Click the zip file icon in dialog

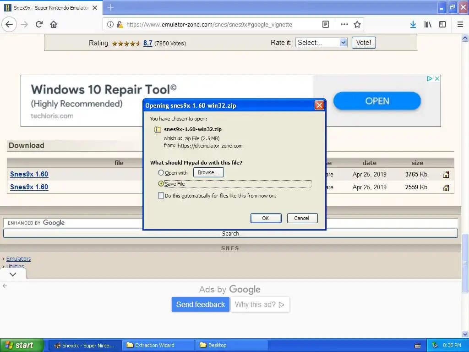coord(158,130)
